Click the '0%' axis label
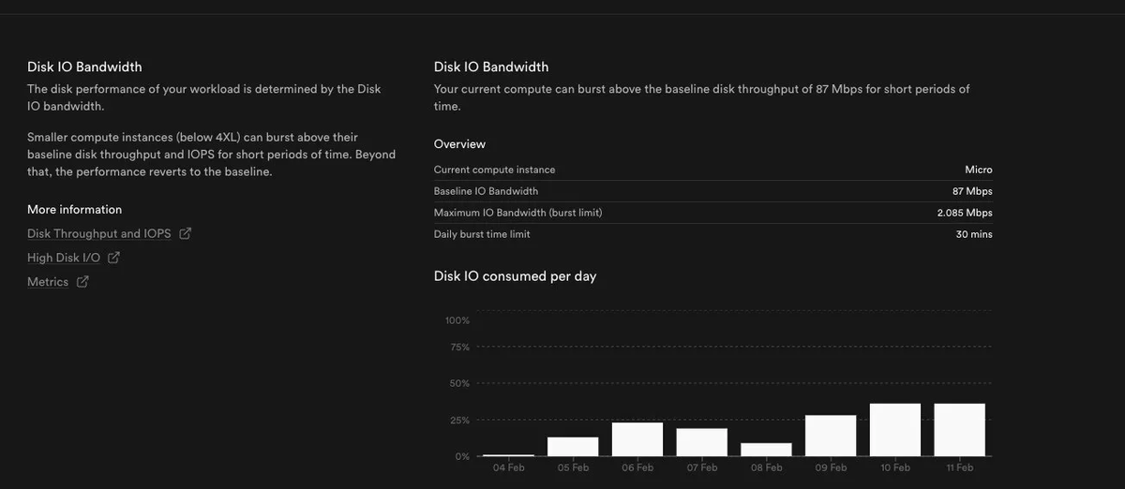 (462, 456)
